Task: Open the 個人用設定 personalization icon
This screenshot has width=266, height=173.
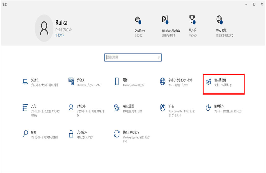Action: point(208,82)
